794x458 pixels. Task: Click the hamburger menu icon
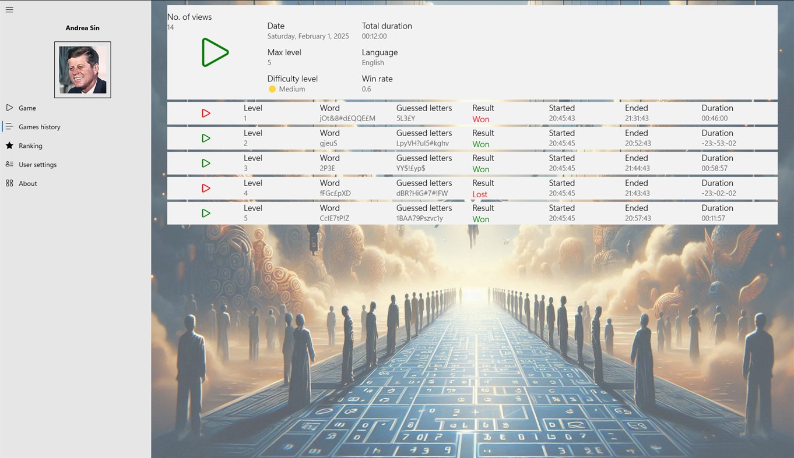[9, 9]
